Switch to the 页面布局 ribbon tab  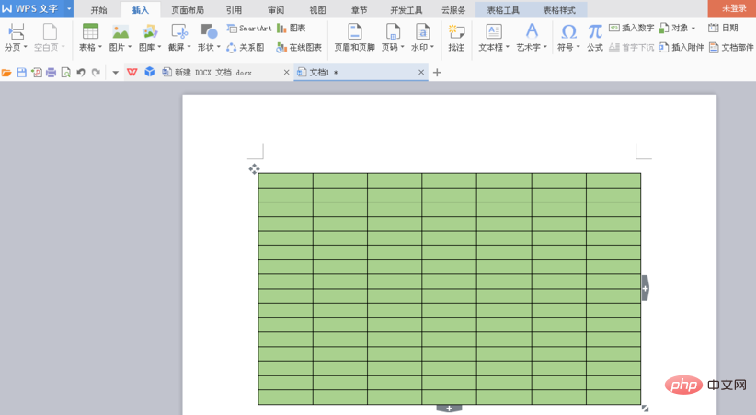pos(188,10)
